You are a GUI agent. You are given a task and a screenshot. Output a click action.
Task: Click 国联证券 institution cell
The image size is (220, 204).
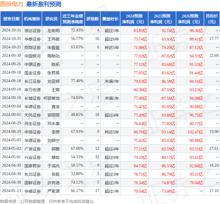point(33,182)
